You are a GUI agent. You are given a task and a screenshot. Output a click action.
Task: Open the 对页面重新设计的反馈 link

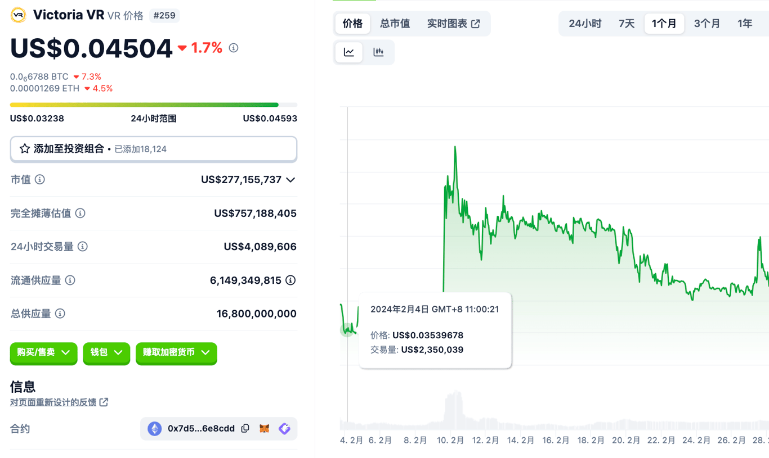click(x=59, y=402)
